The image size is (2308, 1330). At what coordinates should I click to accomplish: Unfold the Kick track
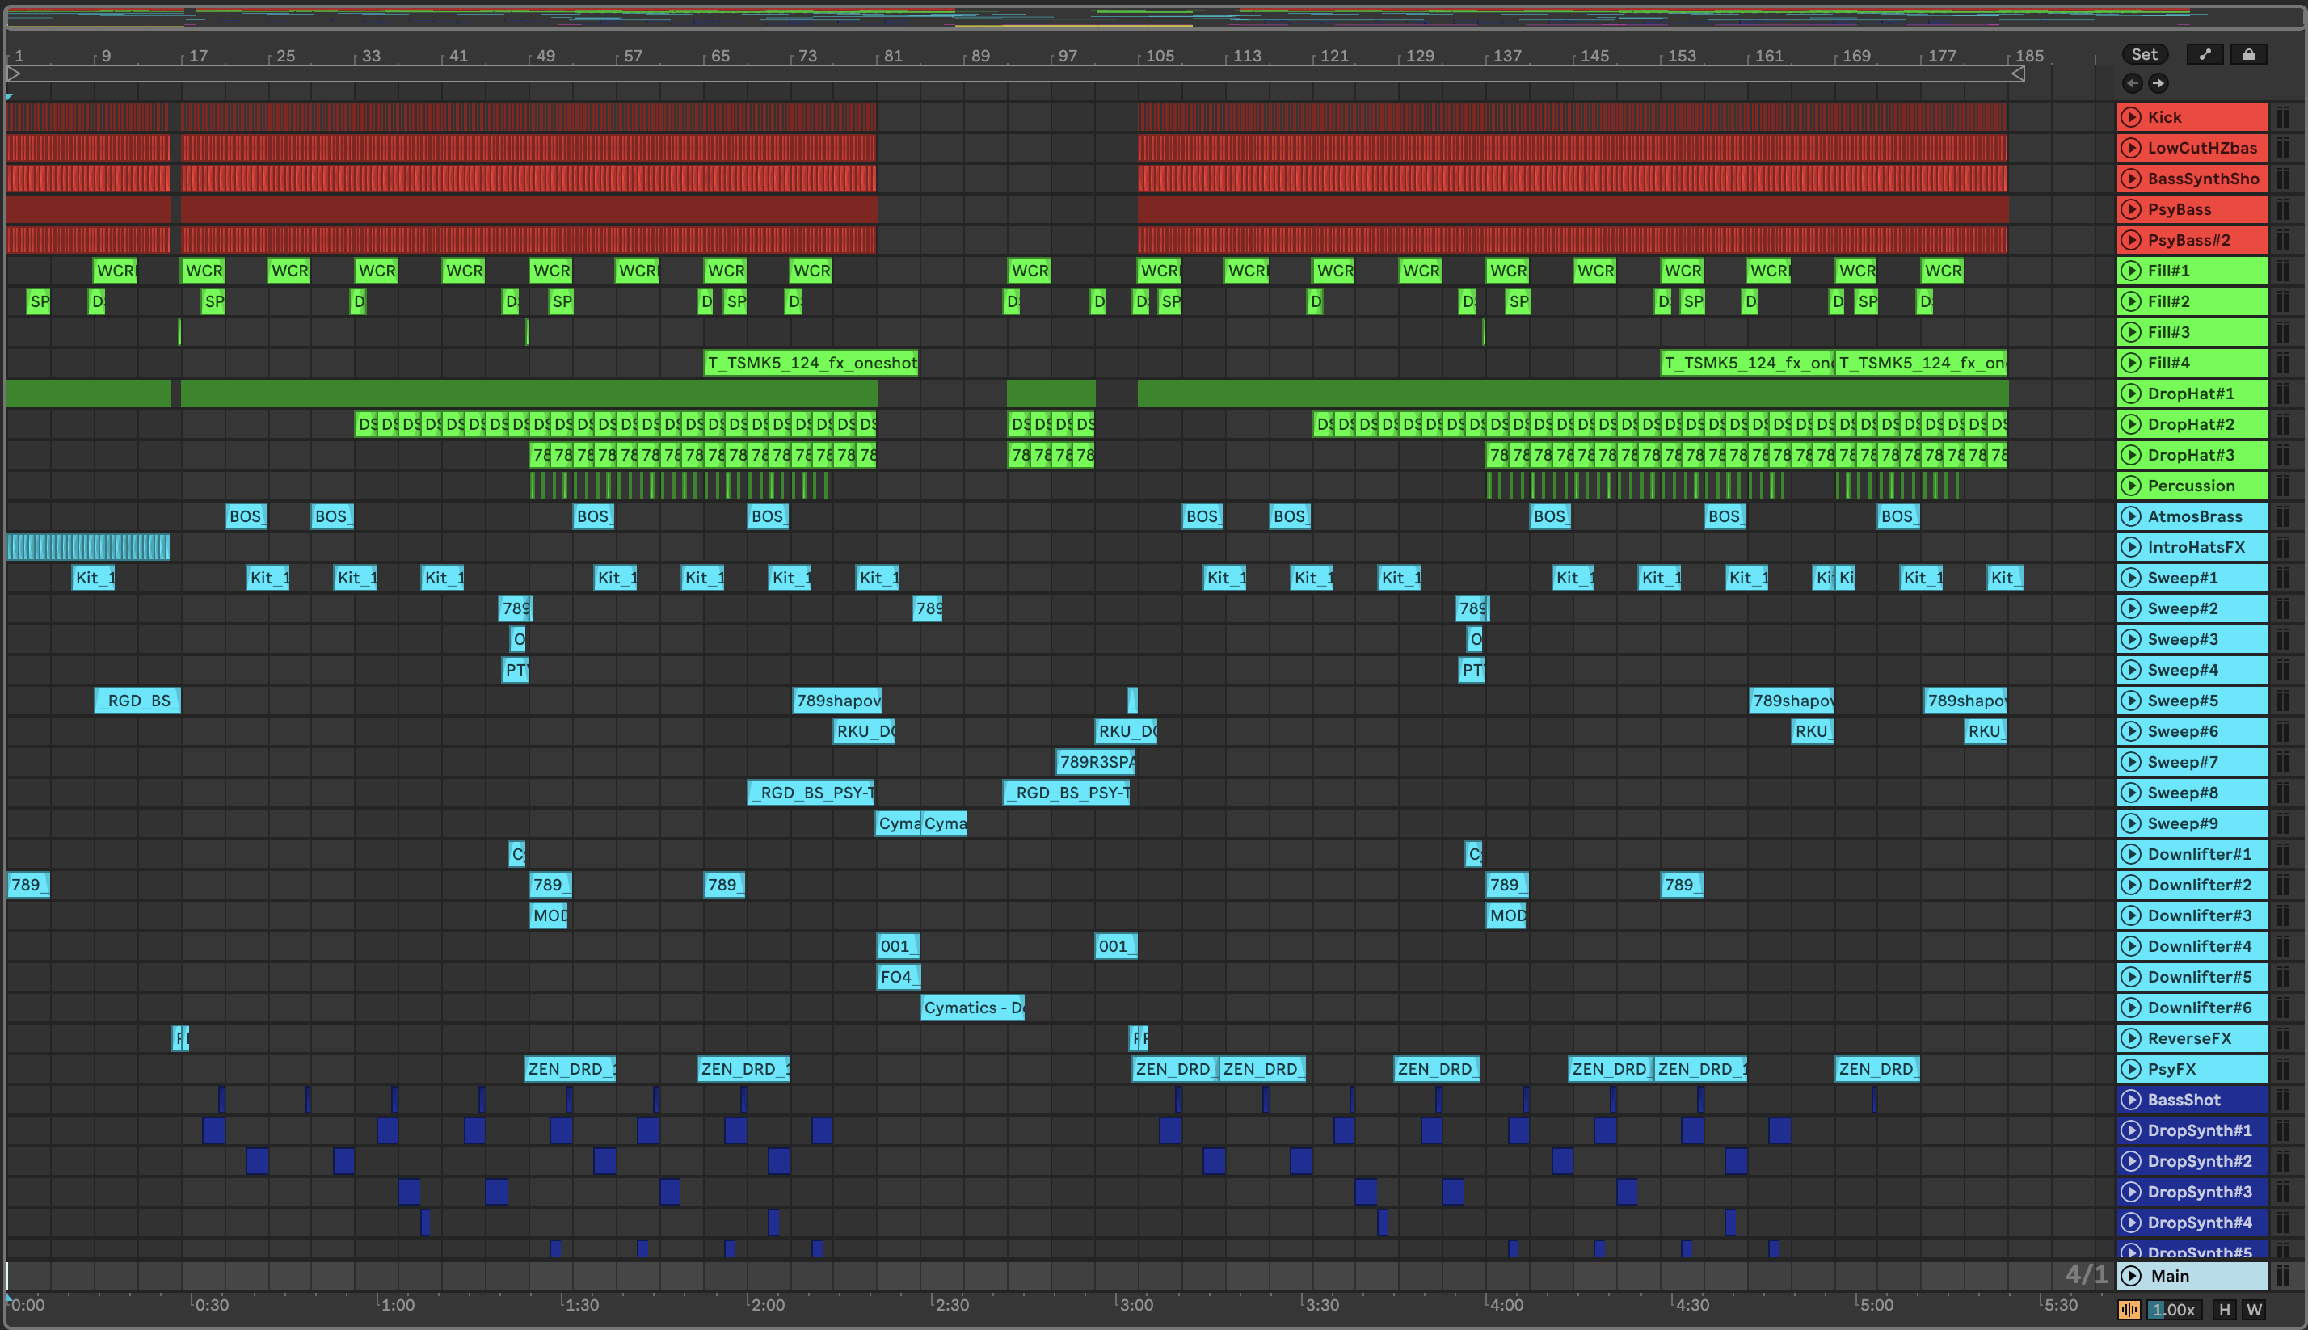coord(2131,117)
